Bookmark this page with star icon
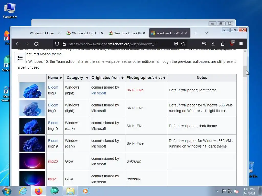The height and width of the screenshot is (196, 262). click(183, 44)
